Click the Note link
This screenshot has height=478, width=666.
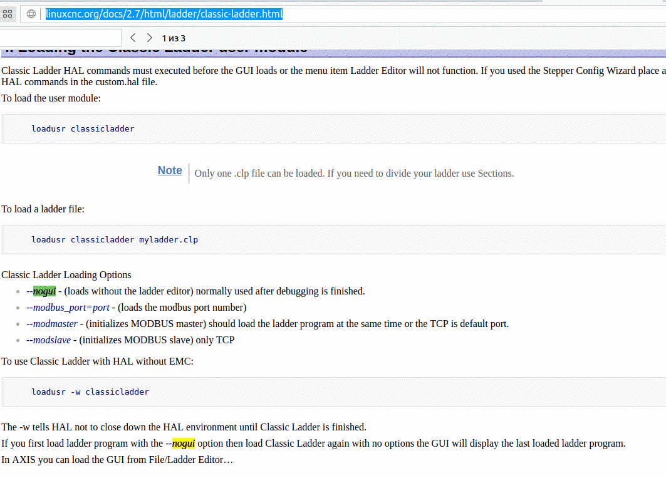pyautogui.click(x=170, y=170)
